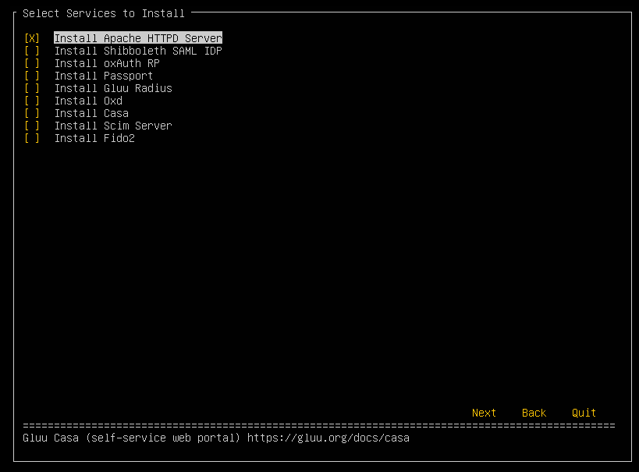
Task: Toggle the Gluu Radius checkbox on
Action: [x=32, y=88]
